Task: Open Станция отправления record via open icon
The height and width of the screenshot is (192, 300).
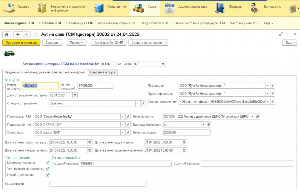Action: [x=143, y=103]
